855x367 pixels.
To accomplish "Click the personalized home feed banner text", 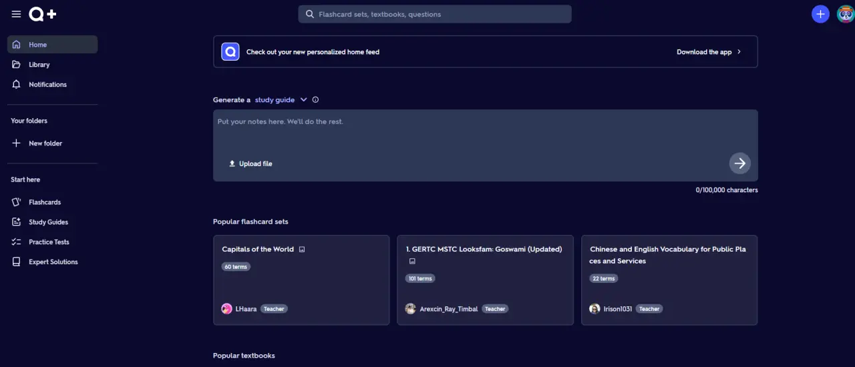I will click(x=313, y=52).
